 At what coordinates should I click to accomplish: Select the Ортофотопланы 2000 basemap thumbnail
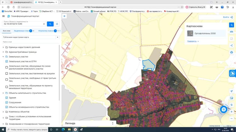tap(190, 33)
